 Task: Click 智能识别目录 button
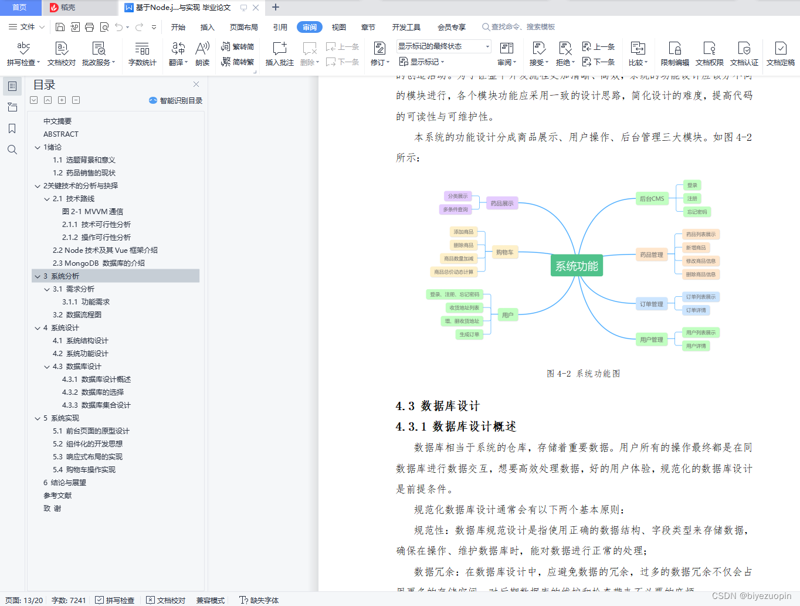pos(176,100)
